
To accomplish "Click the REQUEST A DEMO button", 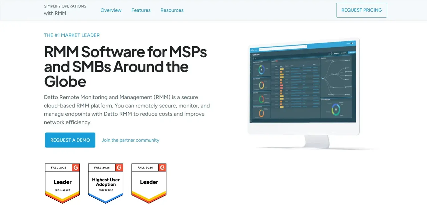I will (x=70, y=140).
